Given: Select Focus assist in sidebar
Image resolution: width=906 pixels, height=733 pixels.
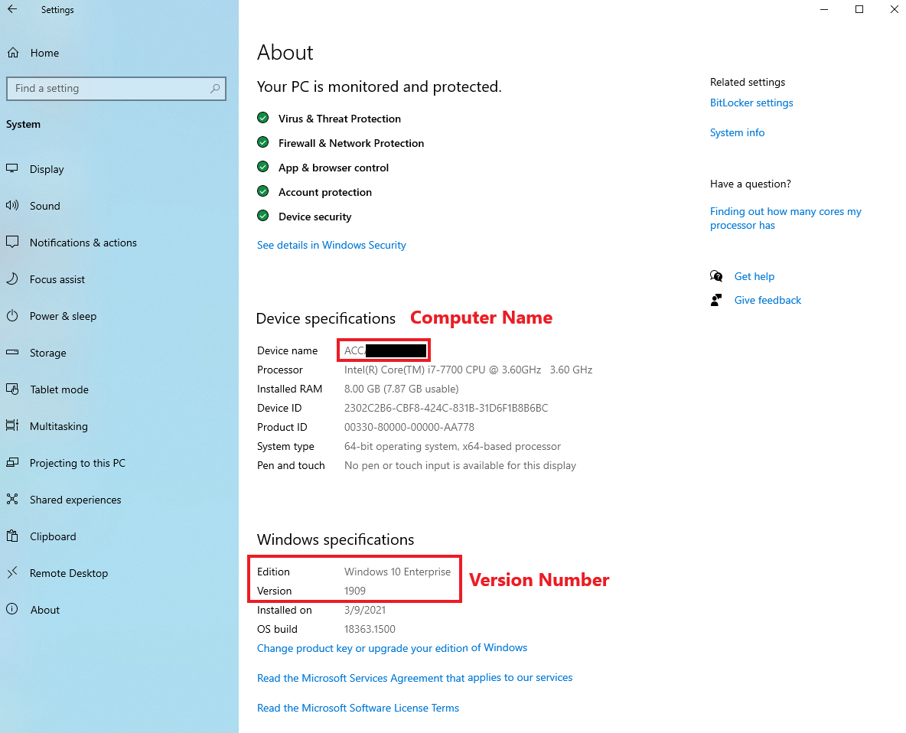Looking at the screenshot, I should [57, 279].
